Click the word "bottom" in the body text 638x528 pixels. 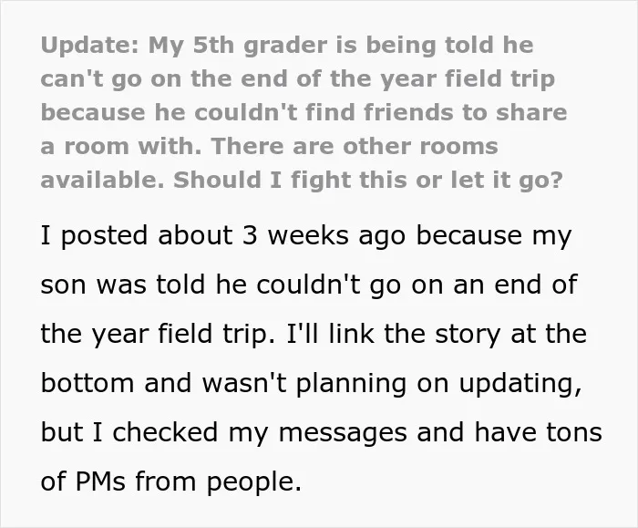click(87, 383)
